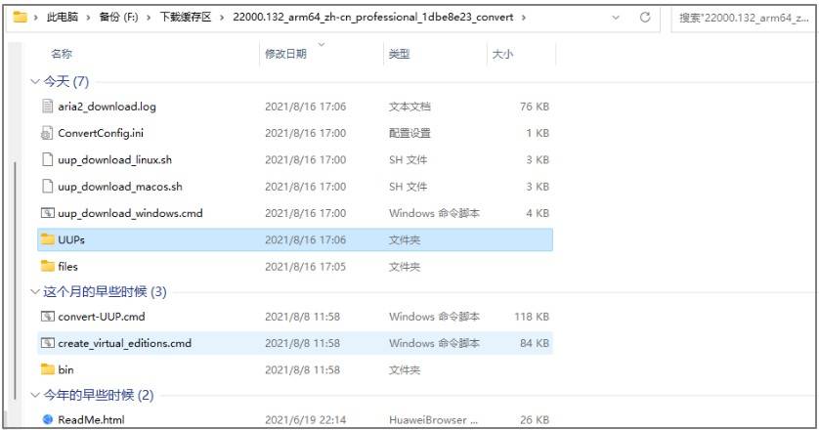Viewport: 819px width, 430px height.
Task: Go to 备份 (F:) in the breadcrumb
Action: pyautogui.click(x=118, y=17)
